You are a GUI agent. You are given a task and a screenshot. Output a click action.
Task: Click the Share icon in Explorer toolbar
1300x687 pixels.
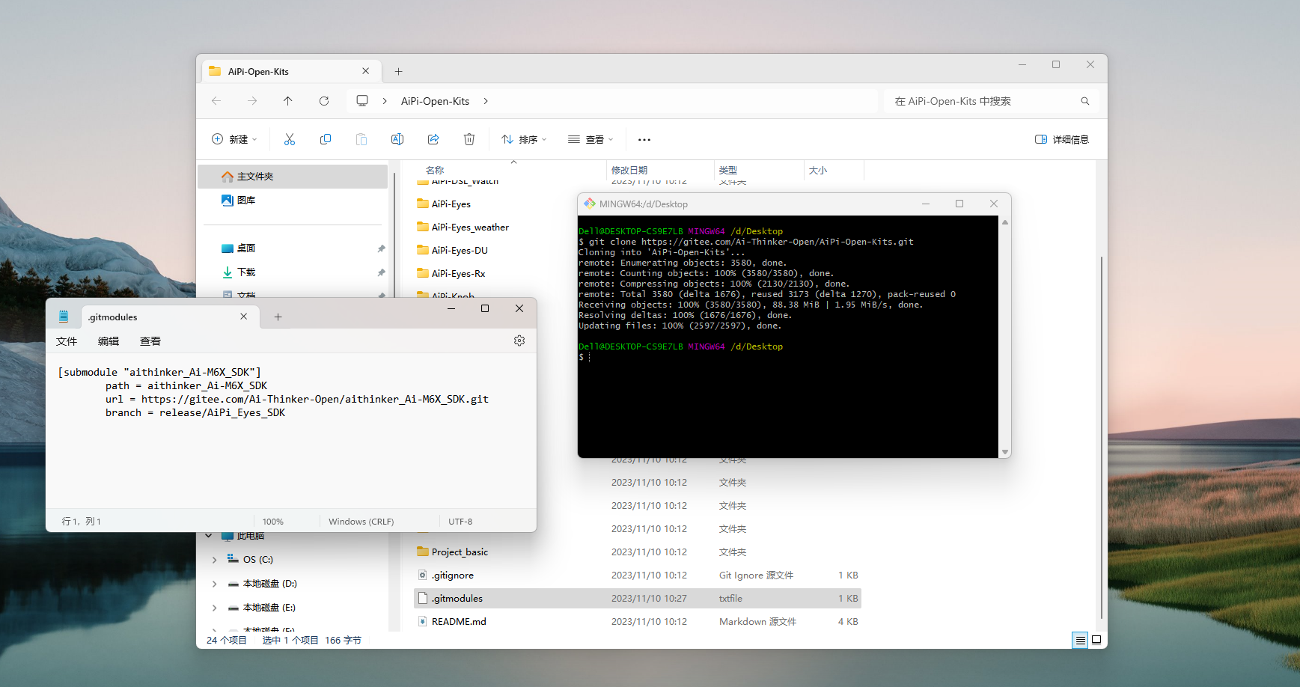point(433,139)
